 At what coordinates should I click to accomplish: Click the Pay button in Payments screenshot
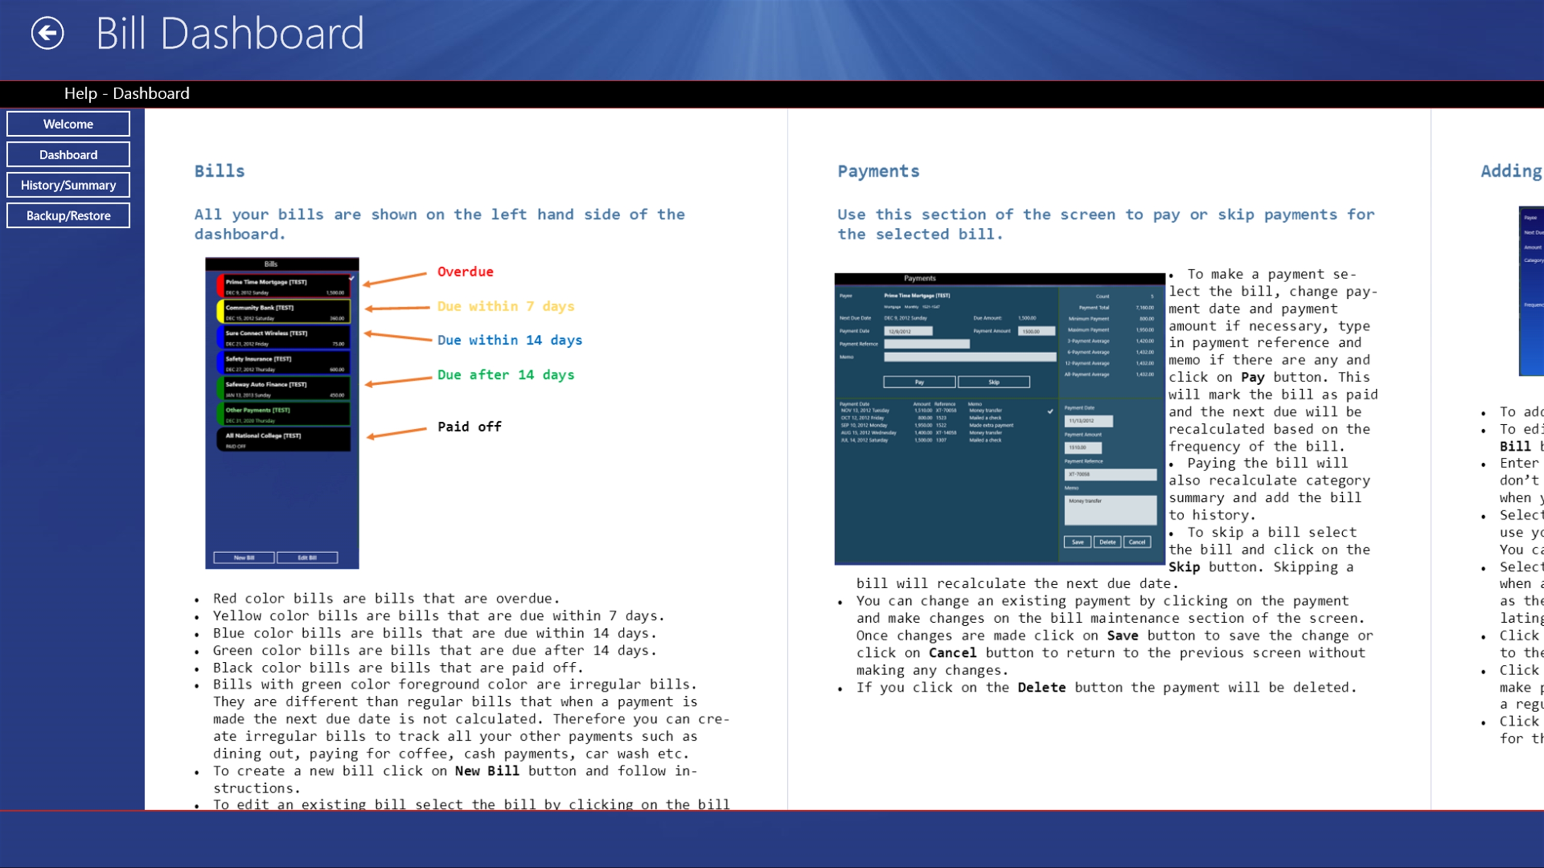pyautogui.click(x=919, y=382)
